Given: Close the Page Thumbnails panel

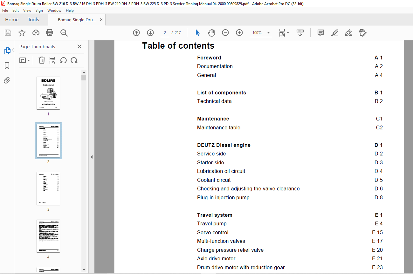Looking at the screenshot, I should [79, 46].
